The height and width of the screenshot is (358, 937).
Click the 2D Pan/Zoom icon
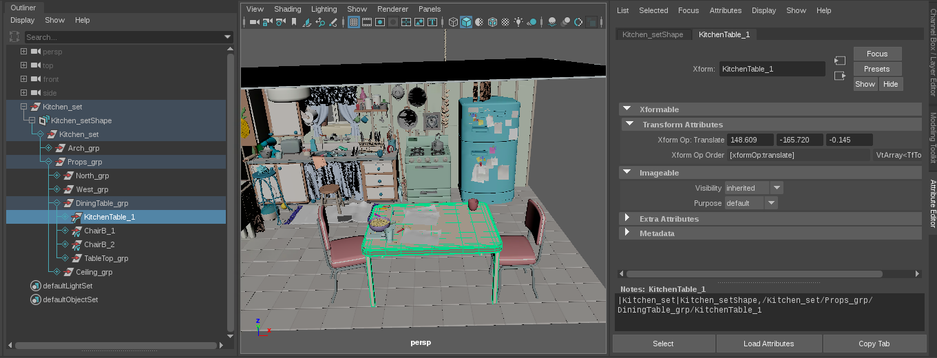tap(320, 22)
